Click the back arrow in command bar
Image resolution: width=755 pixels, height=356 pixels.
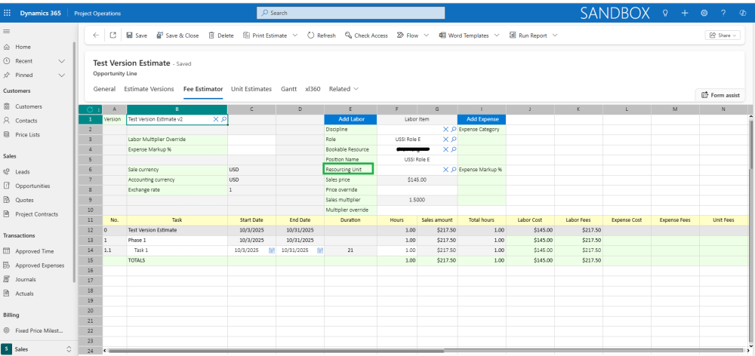tap(95, 35)
